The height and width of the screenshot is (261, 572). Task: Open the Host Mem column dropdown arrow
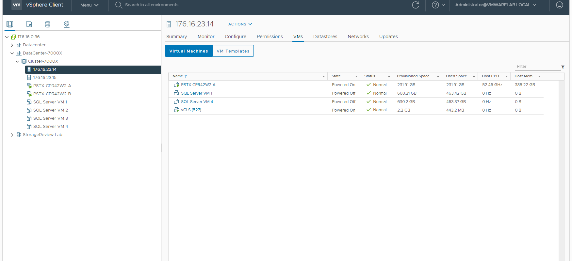point(539,76)
